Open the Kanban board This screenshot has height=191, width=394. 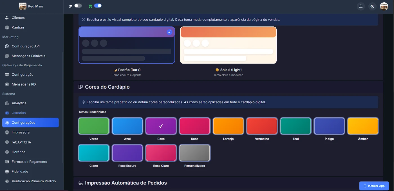18,28
